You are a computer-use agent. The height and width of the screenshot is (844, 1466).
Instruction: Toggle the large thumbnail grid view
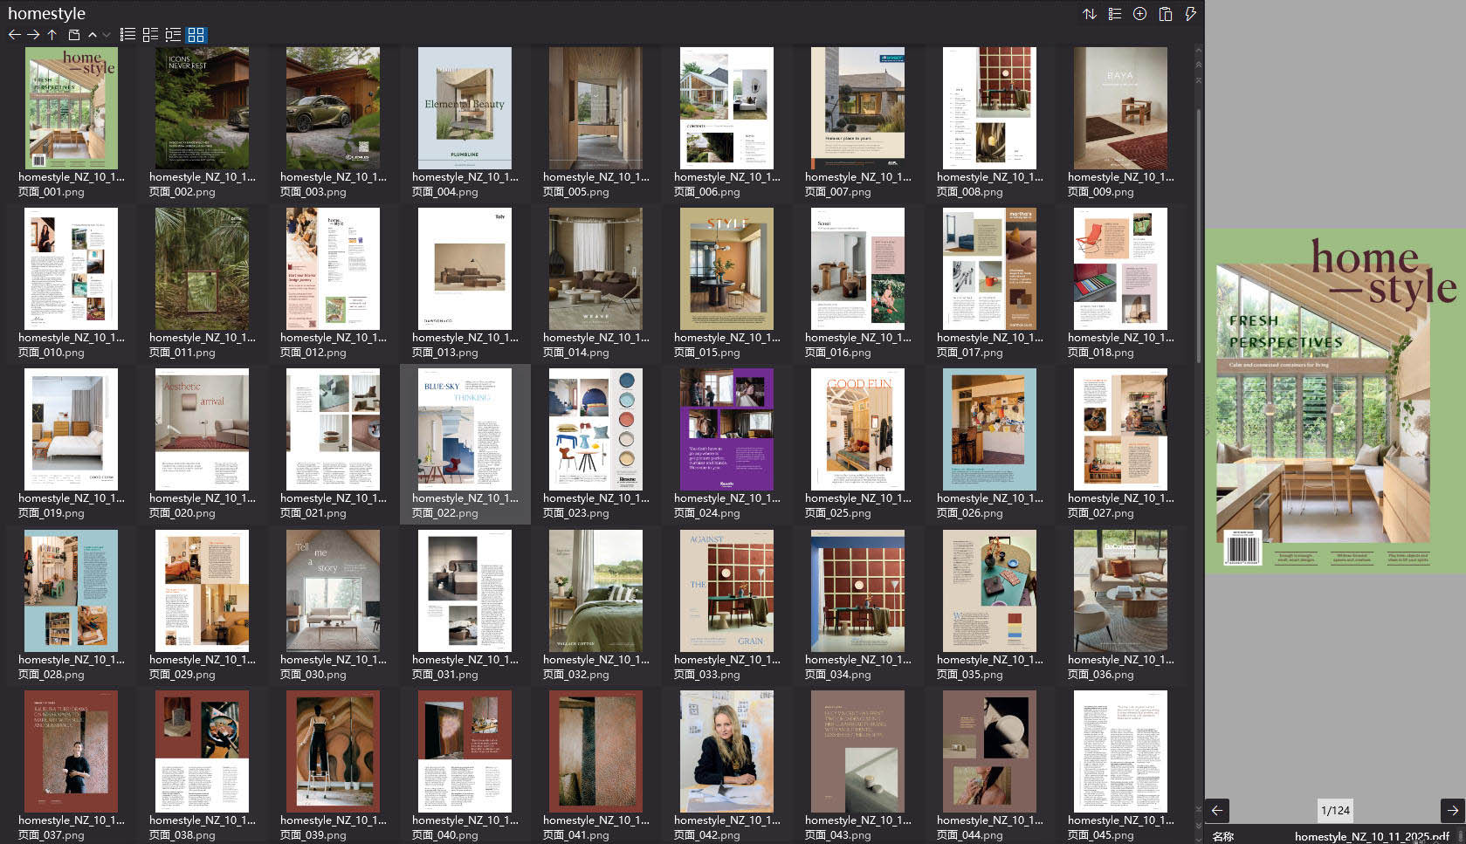196,35
